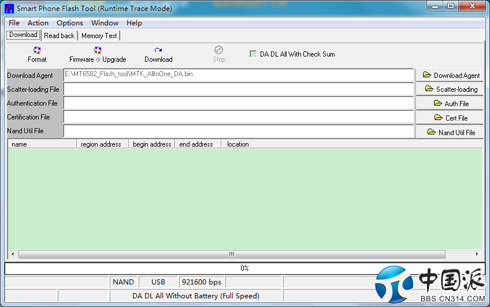490x307 pixels.
Task: Click the DA DL All Without Battery status
Action: (196, 296)
